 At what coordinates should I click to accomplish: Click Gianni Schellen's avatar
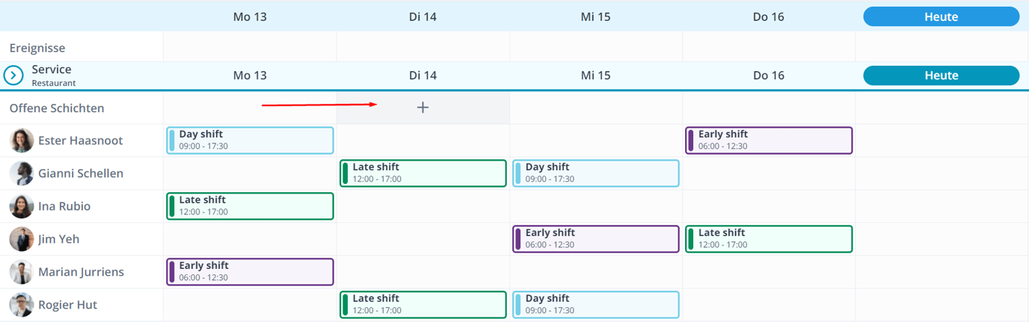coord(22,173)
